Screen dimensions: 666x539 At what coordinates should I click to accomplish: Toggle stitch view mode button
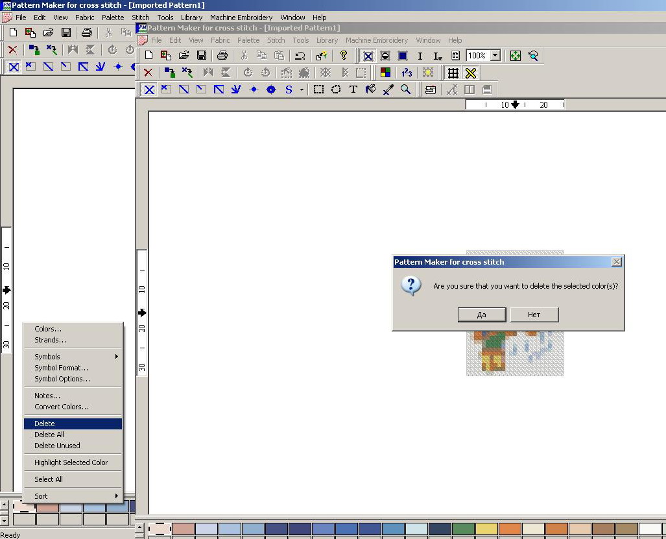click(x=368, y=56)
